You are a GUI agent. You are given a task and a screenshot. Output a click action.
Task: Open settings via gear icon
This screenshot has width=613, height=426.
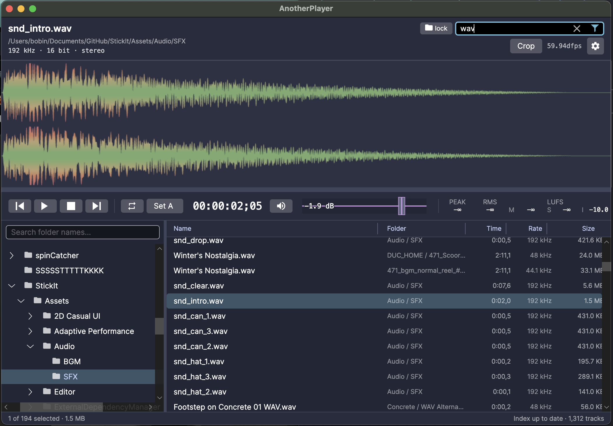pos(595,46)
